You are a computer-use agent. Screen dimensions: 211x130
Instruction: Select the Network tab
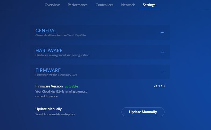[128, 5]
